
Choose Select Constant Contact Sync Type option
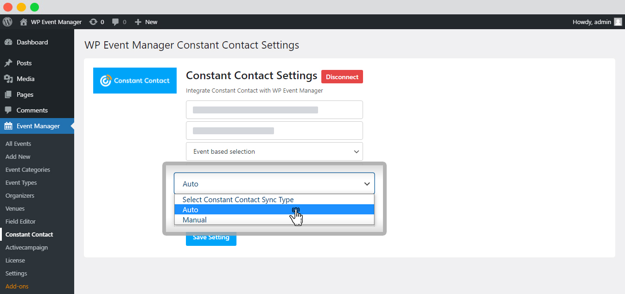click(274, 200)
